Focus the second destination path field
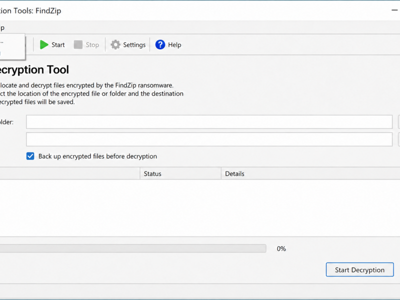The height and width of the screenshot is (300, 400). (x=209, y=139)
